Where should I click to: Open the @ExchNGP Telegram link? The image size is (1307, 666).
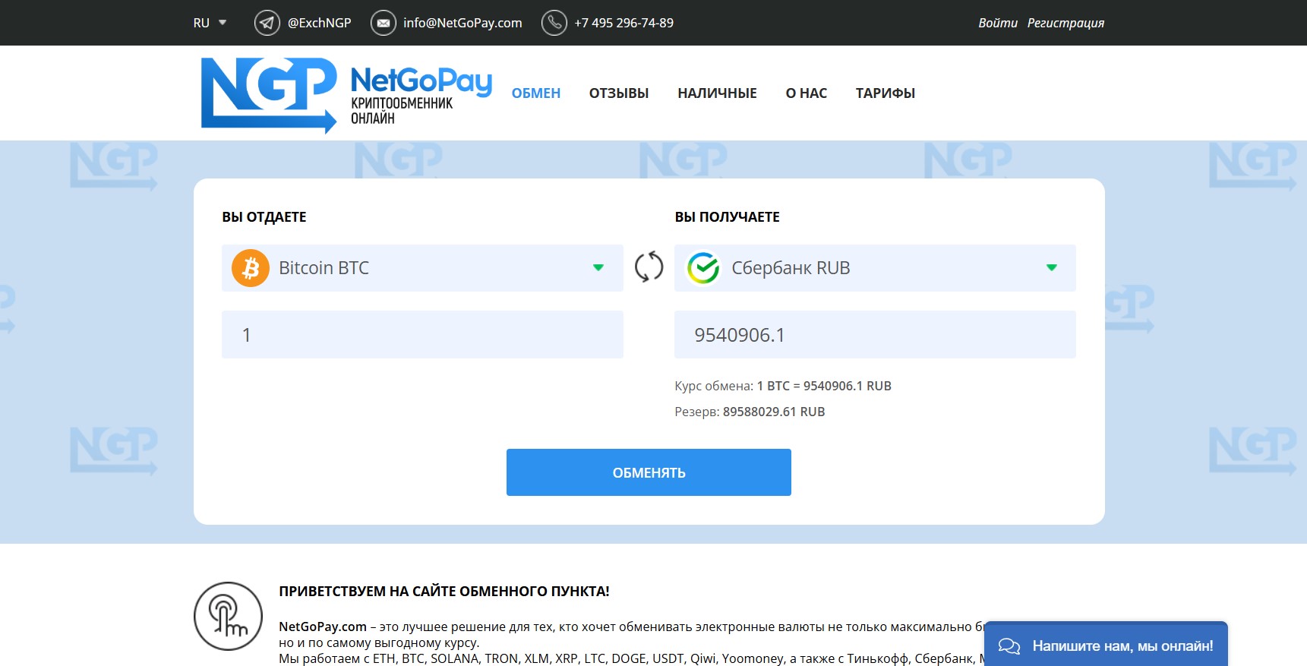click(319, 23)
